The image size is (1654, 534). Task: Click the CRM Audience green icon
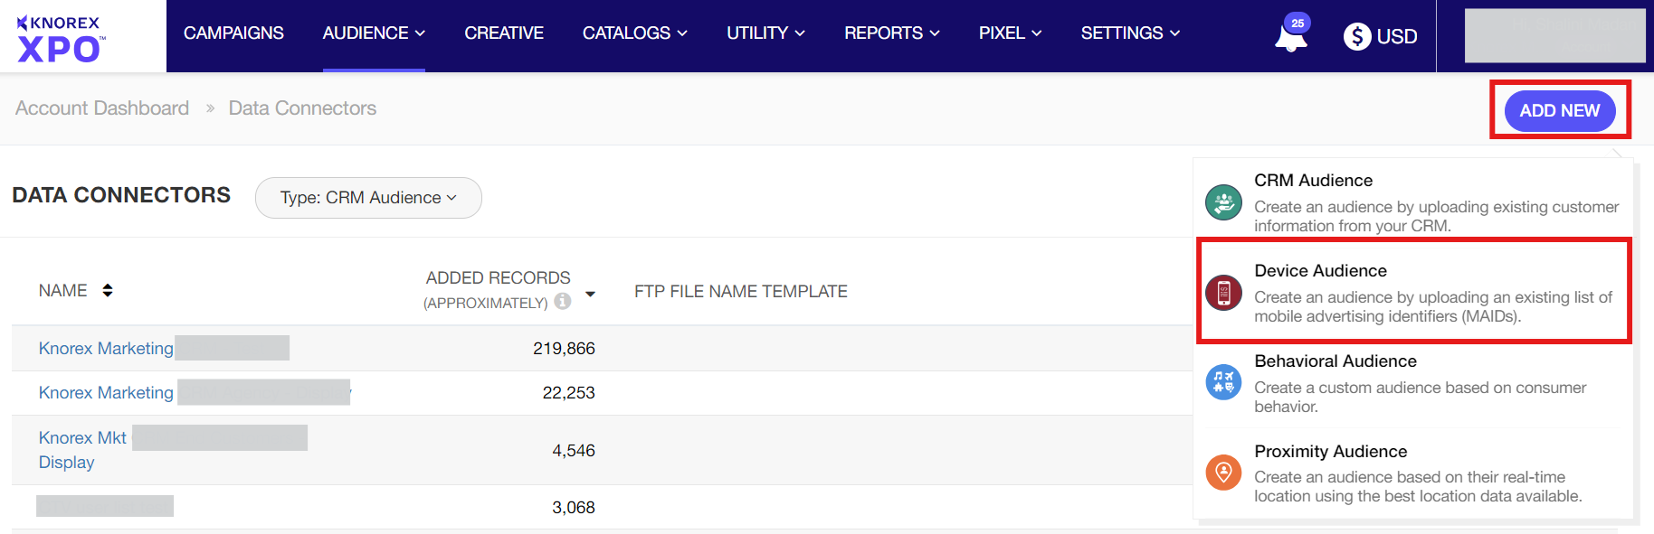tap(1223, 202)
